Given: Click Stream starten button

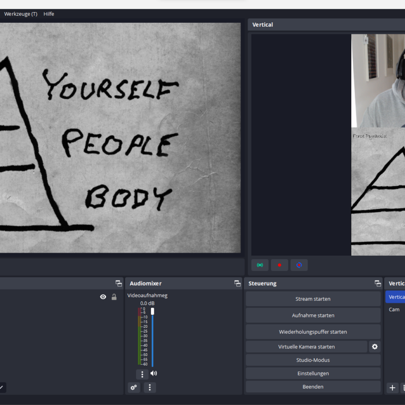Looking at the screenshot, I should (313, 299).
